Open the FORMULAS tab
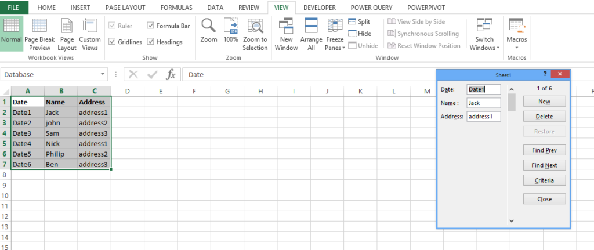 (176, 8)
